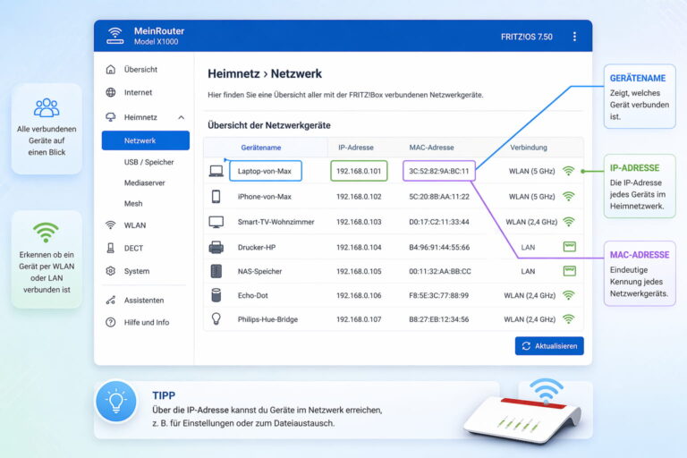Click the Echo-Dot speaker icon
This screenshot has width=687, height=458.
pos(216,295)
